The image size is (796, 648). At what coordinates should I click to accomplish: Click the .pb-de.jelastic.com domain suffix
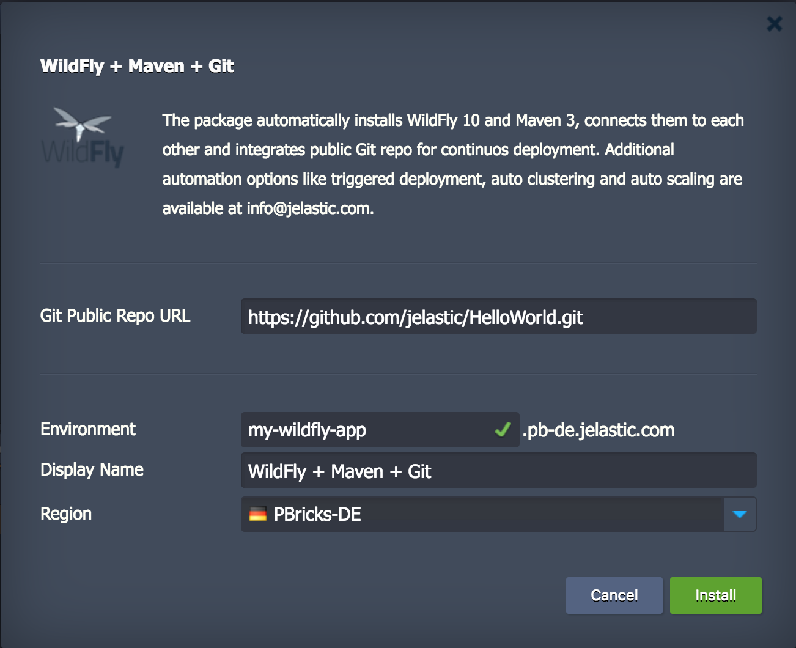pyautogui.click(x=599, y=430)
